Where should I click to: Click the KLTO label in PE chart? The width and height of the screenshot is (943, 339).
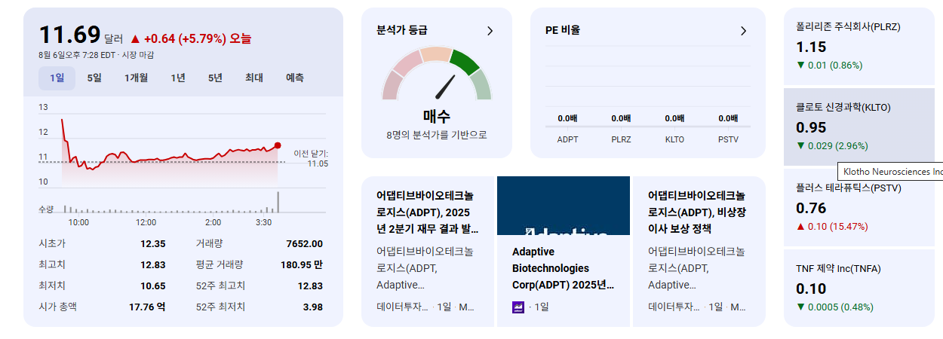tap(674, 139)
